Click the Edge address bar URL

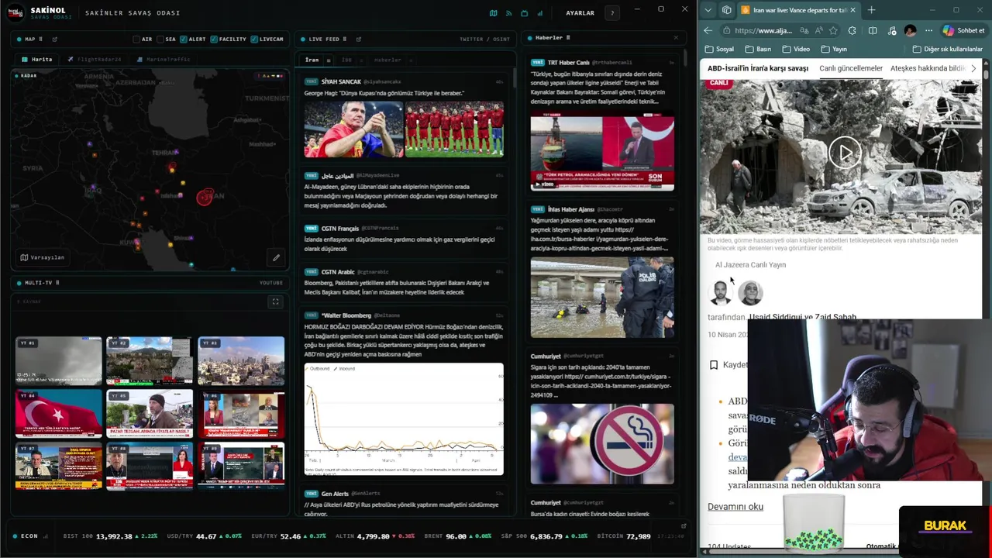pyautogui.click(x=763, y=30)
